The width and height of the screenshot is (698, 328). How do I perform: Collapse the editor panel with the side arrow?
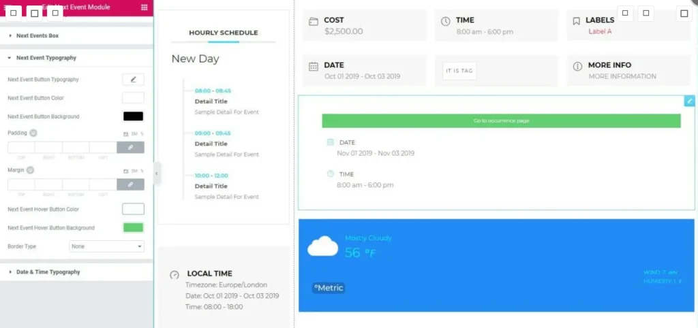(x=156, y=174)
